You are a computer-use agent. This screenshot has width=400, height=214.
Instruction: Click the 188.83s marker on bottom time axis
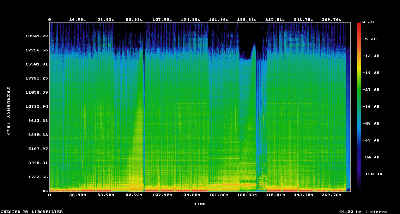(247, 195)
